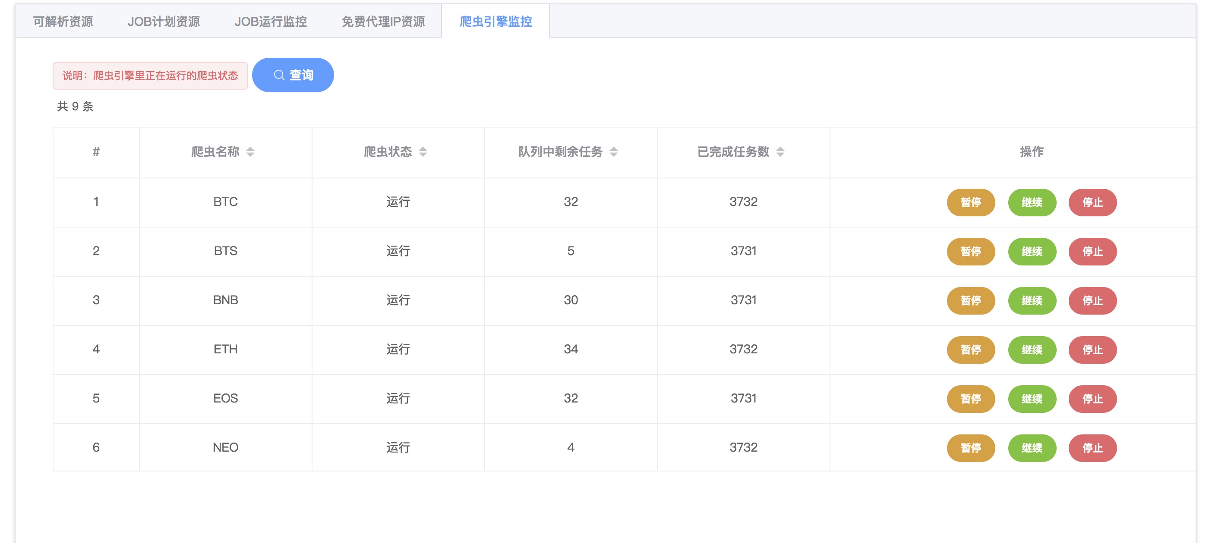
Task: Select the JOB运行监控 tab
Action: coord(271,22)
